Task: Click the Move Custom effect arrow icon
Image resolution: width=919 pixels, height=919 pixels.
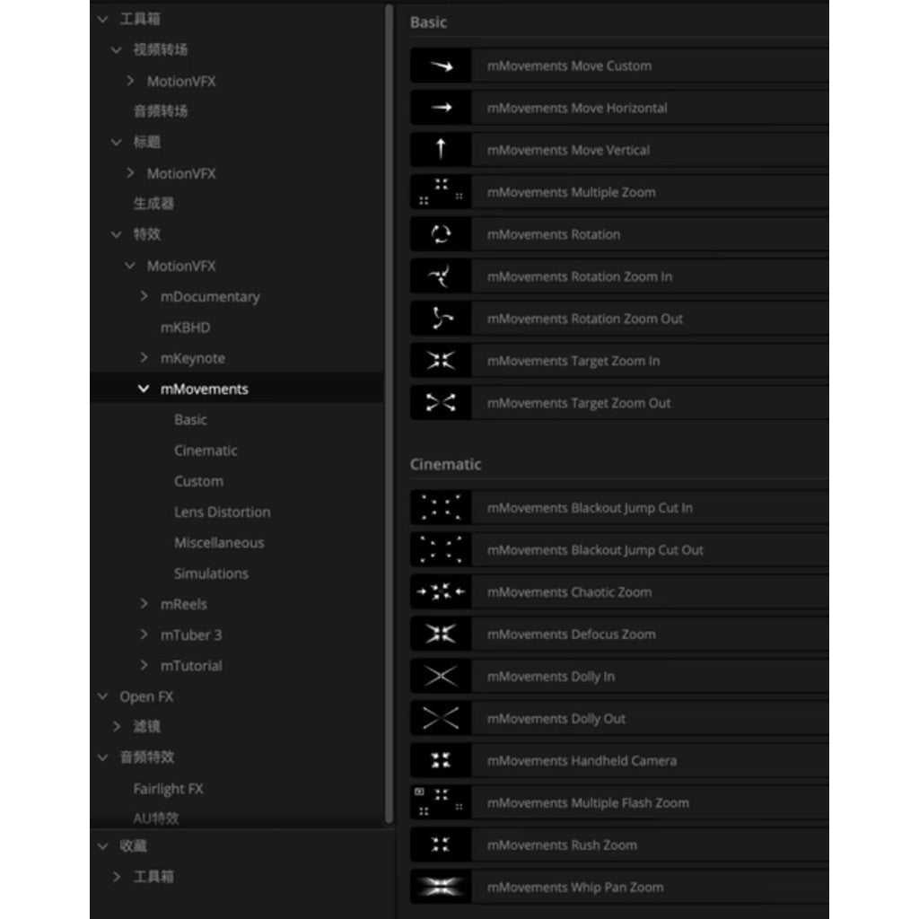Action: [441, 66]
